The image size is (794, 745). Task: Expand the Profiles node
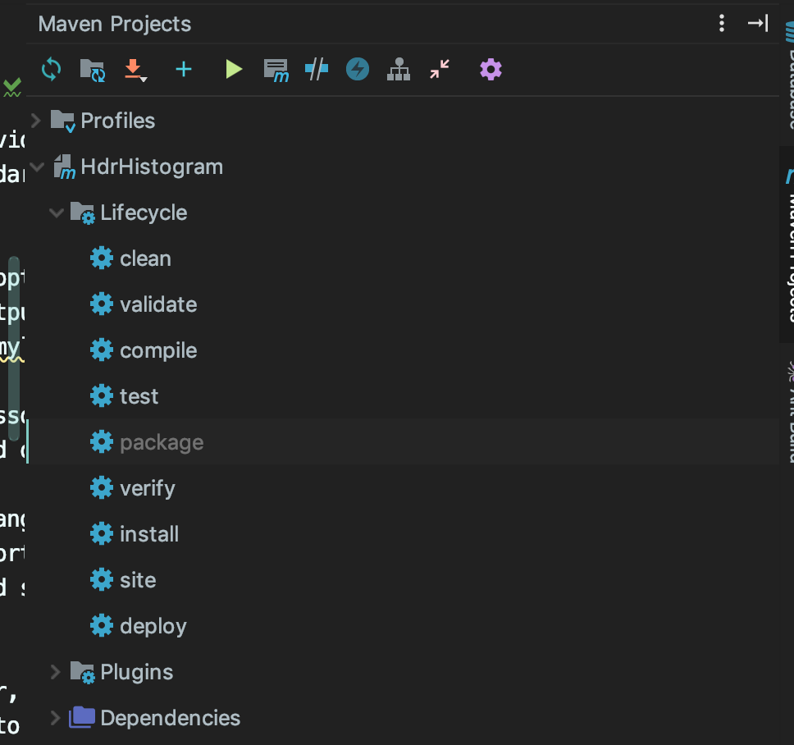pyautogui.click(x=35, y=121)
